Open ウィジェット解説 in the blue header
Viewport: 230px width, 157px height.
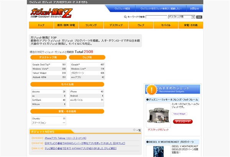(x=122, y=9)
